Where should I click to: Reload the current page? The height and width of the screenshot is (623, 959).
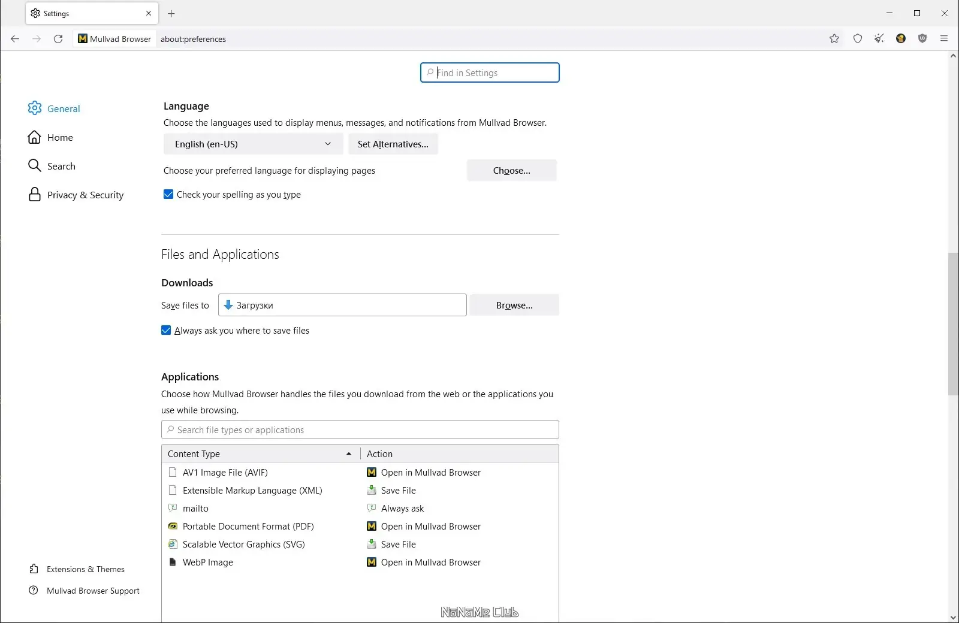tap(58, 39)
